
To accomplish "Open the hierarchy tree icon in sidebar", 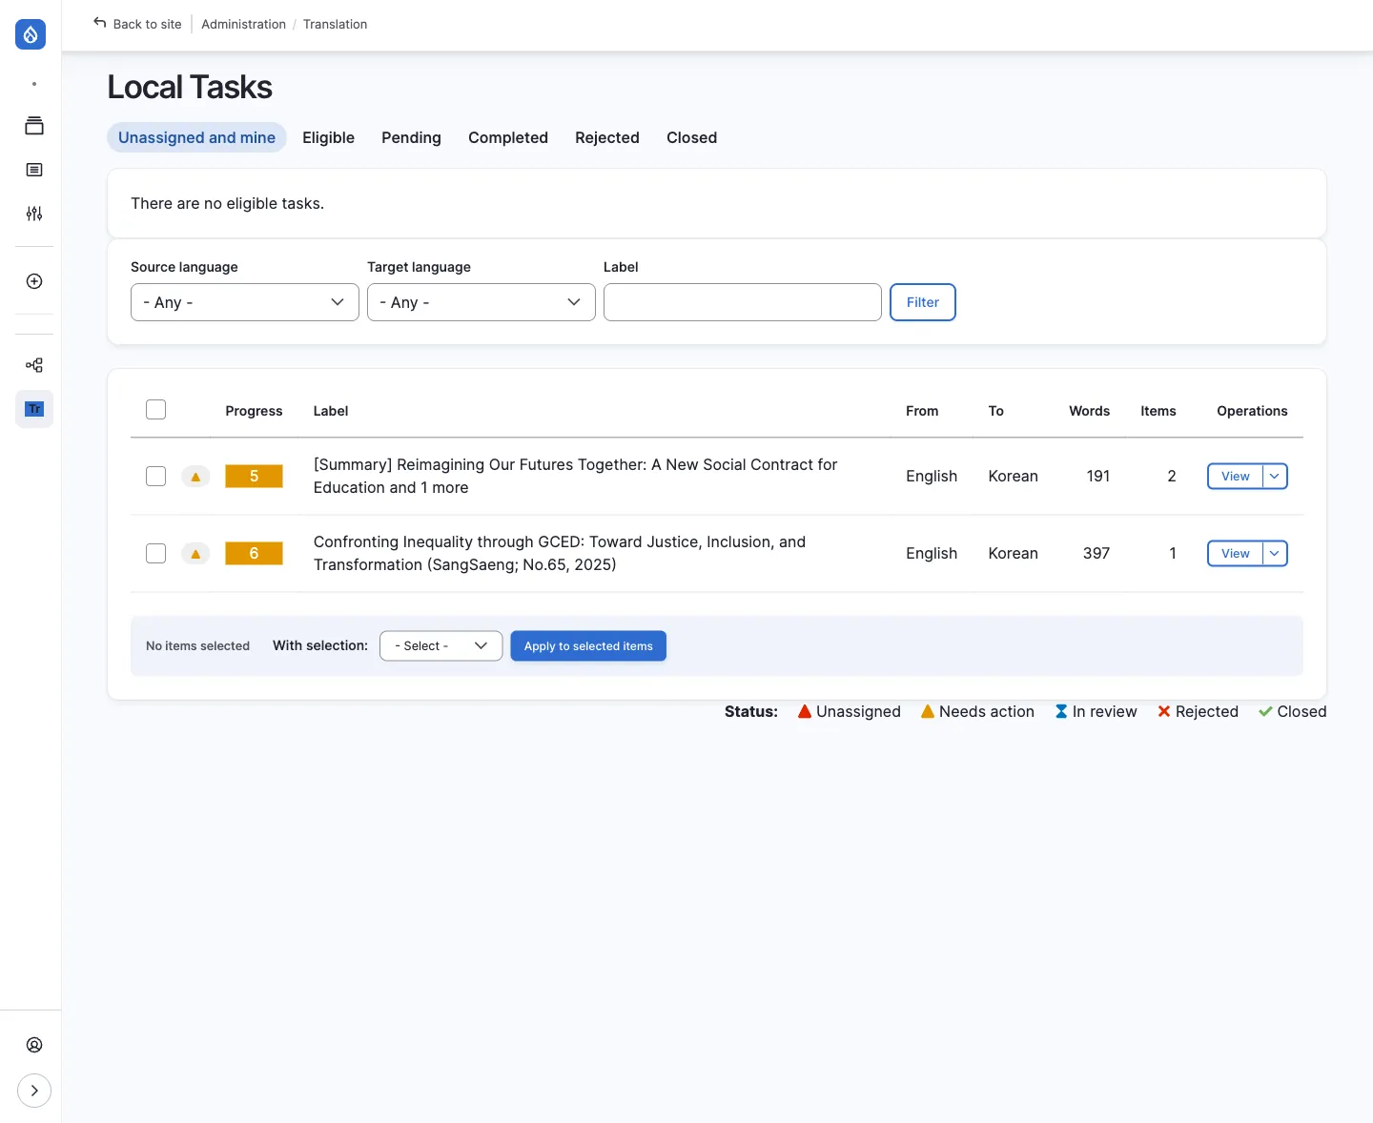I will [x=34, y=365].
